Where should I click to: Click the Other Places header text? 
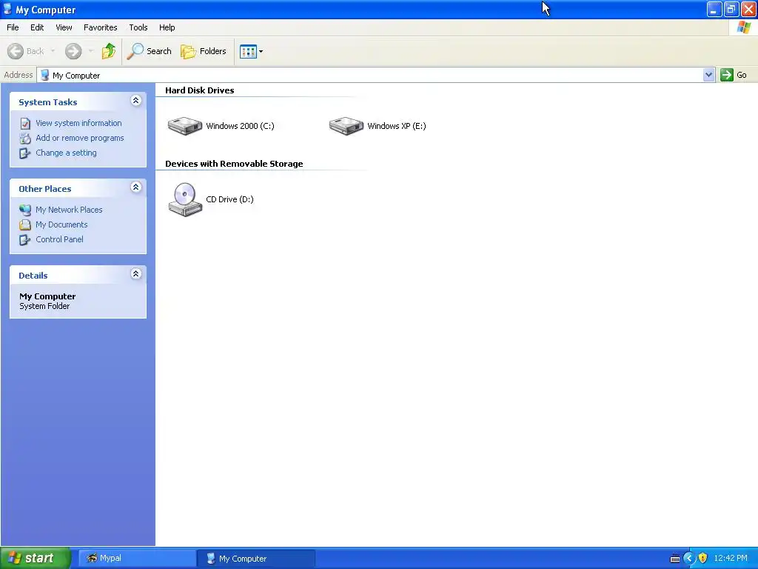pos(45,189)
